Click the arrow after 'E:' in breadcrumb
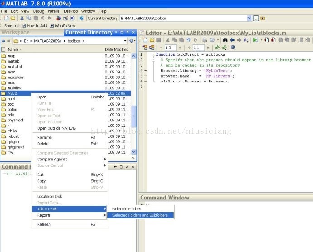The width and height of the screenshot is (313, 252). tap(31, 41)
